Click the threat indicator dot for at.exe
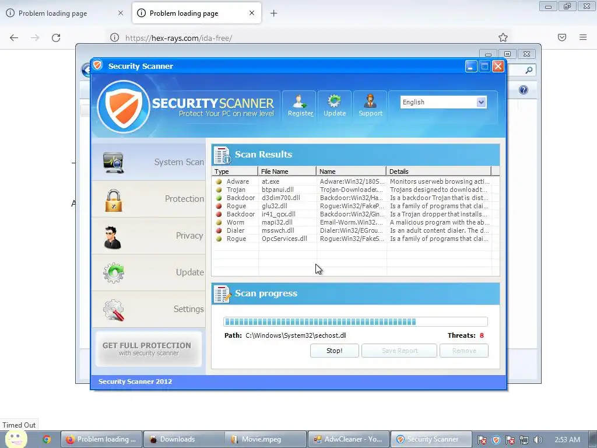The height and width of the screenshot is (448, 597). click(219, 182)
